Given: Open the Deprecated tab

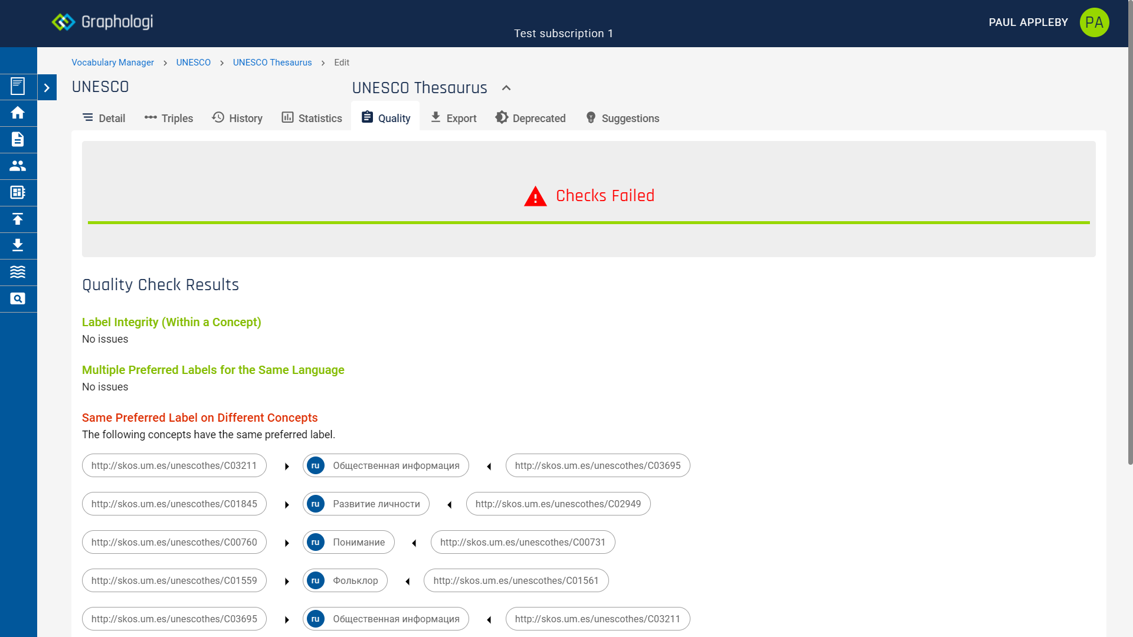Looking at the screenshot, I should click(530, 118).
